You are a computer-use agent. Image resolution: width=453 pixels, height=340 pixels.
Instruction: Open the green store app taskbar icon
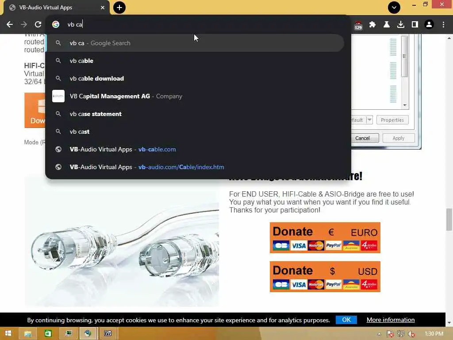click(x=48, y=334)
